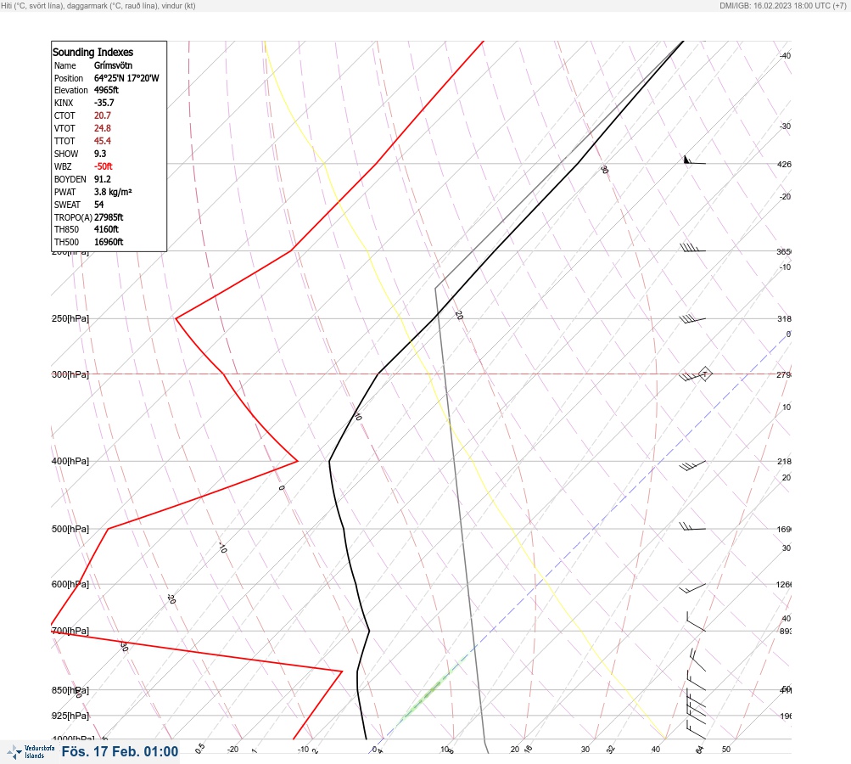Click the header legend text 'Hiti (°C, svört lína)'
Viewport: 851px width, 764px height.
(32, 6)
